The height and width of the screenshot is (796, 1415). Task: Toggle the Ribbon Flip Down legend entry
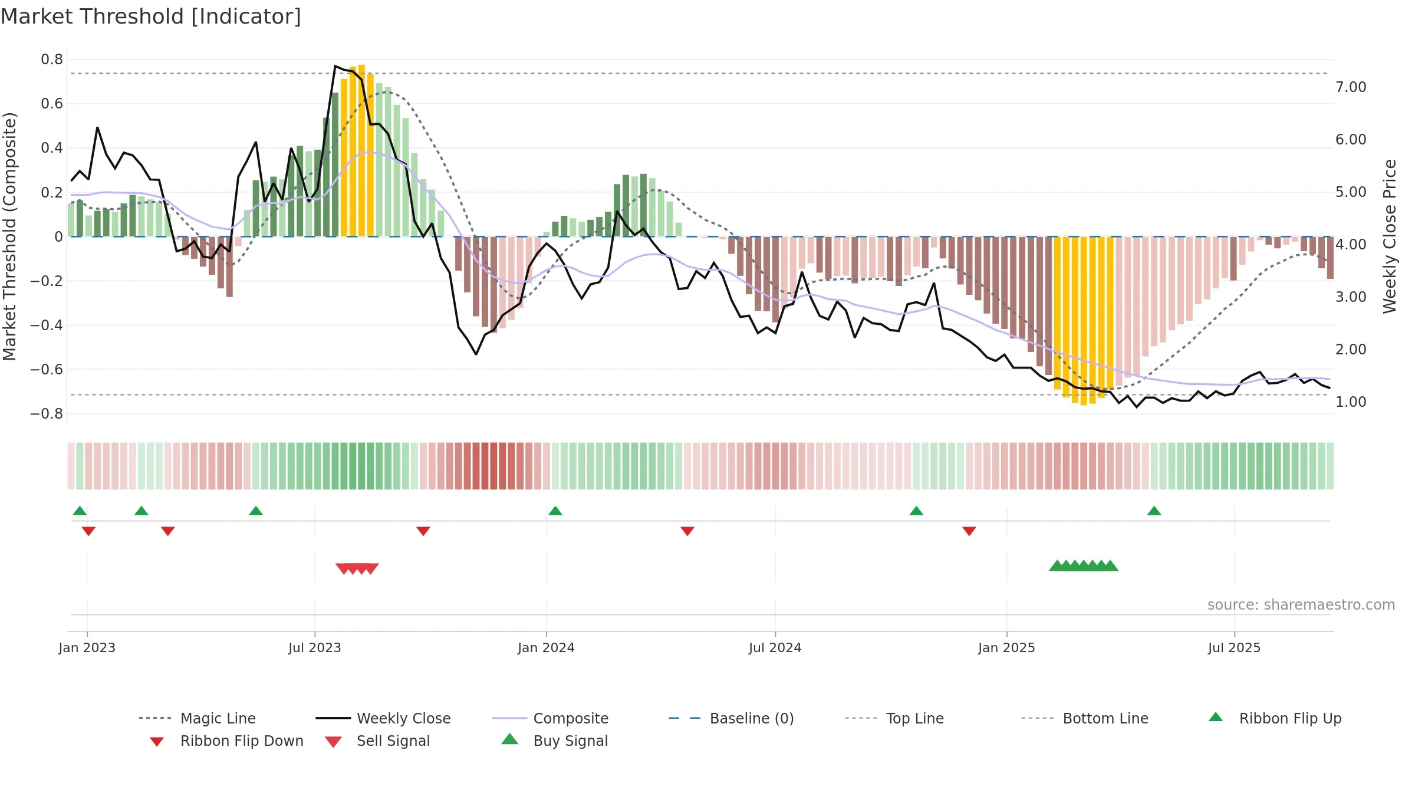pos(226,741)
